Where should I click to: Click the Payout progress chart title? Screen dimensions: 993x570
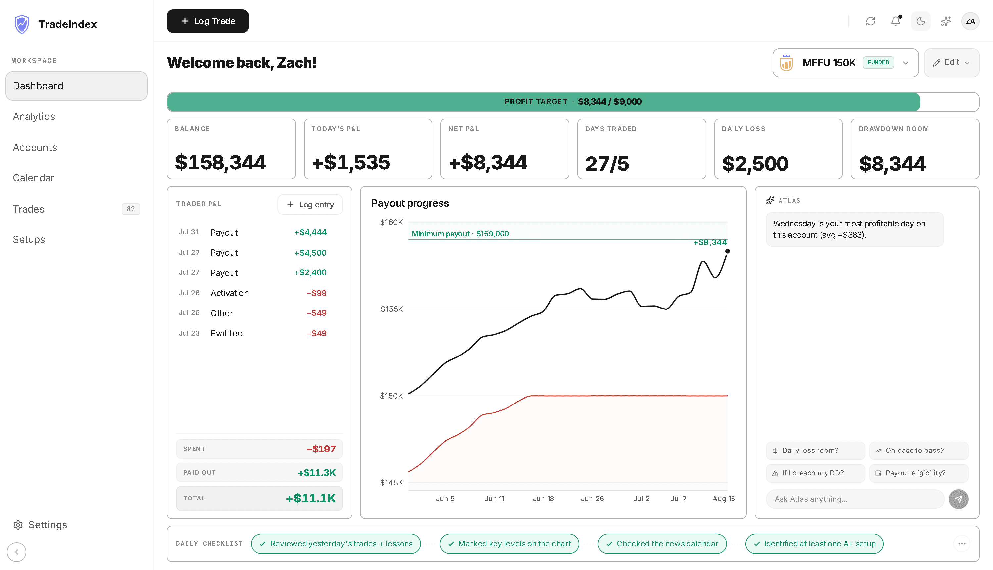pyautogui.click(x=410, y=203)
